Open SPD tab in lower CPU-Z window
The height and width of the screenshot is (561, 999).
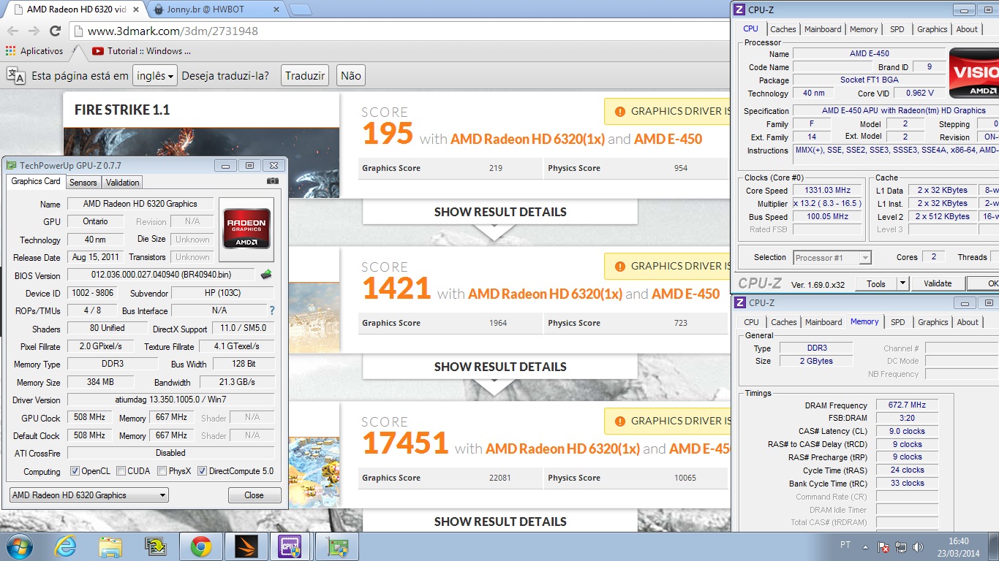click(x=897, y=322)
